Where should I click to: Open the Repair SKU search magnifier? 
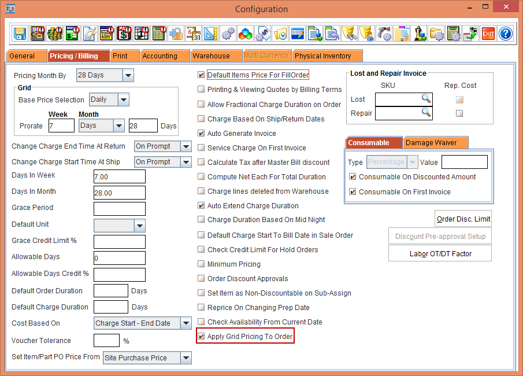pos(426,113)
